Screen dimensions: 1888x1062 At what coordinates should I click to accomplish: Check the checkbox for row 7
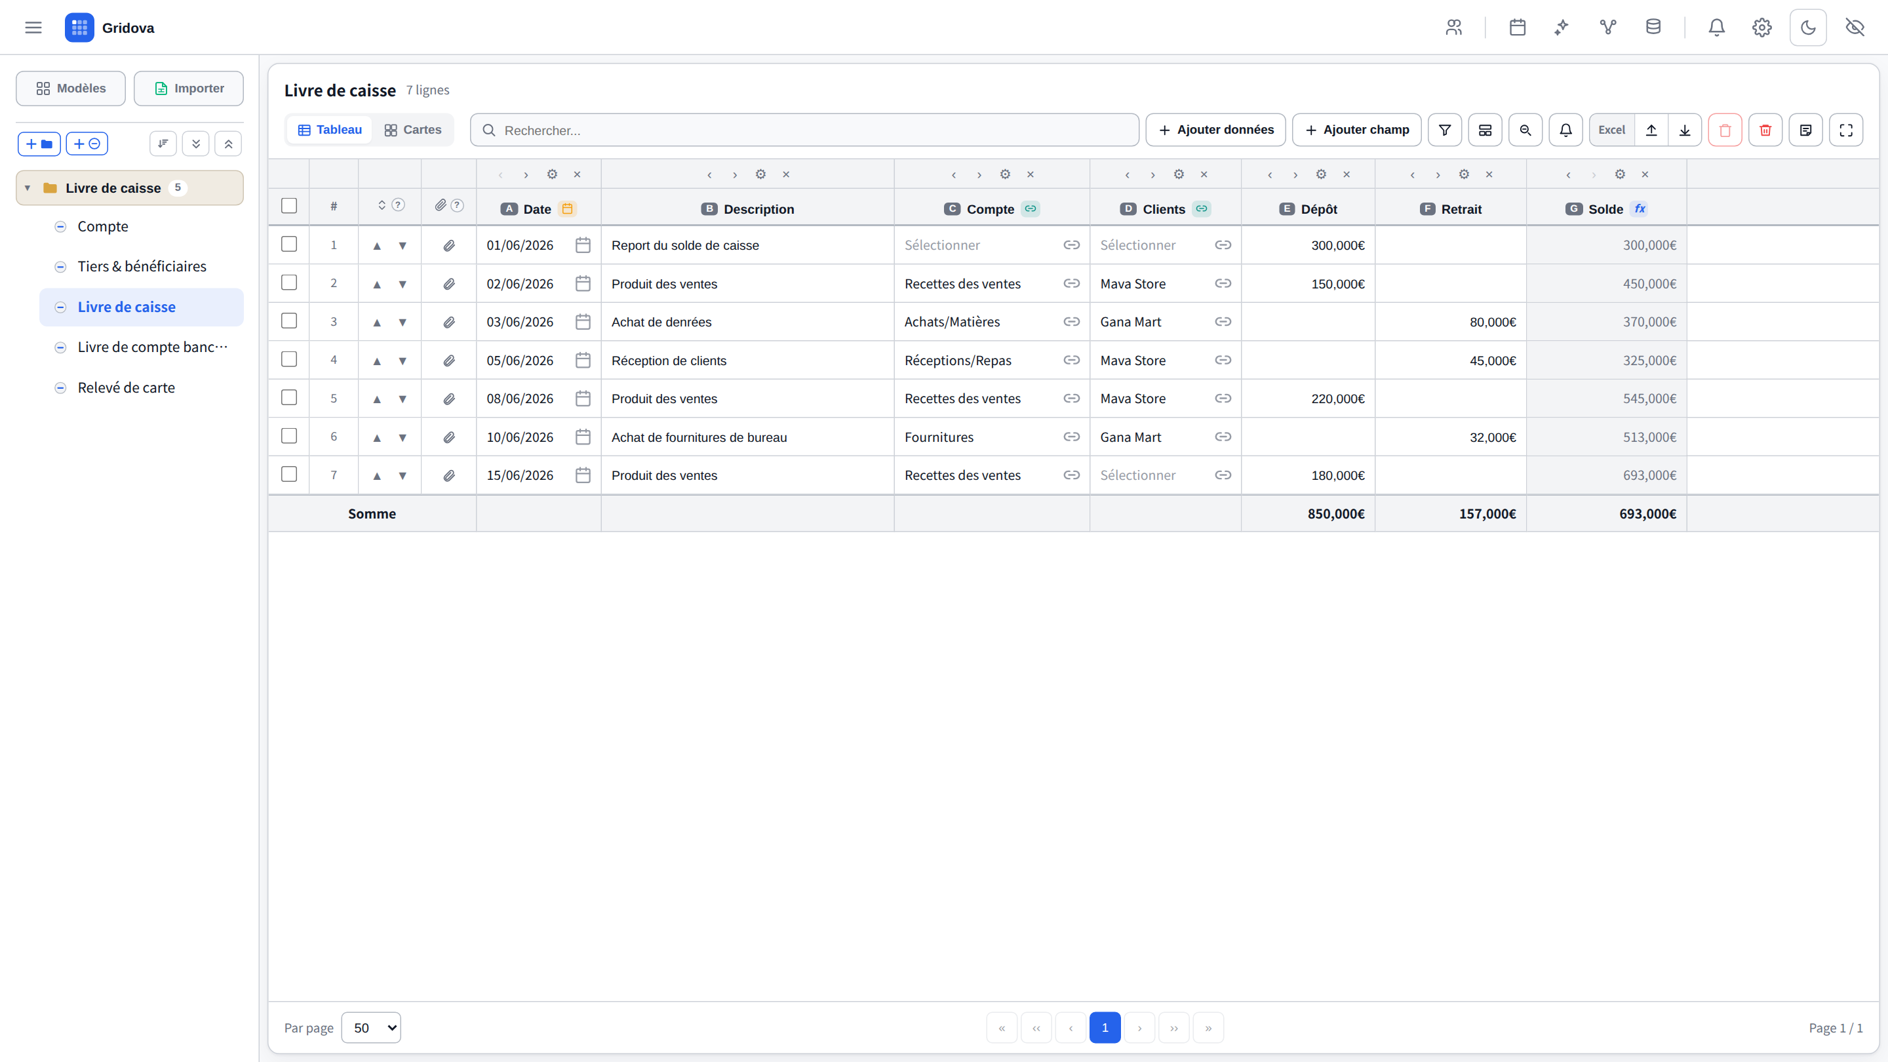pyautogui.click(x=288, y=474)
